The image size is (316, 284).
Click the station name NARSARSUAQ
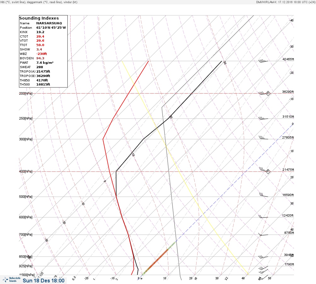click(49, 23)
